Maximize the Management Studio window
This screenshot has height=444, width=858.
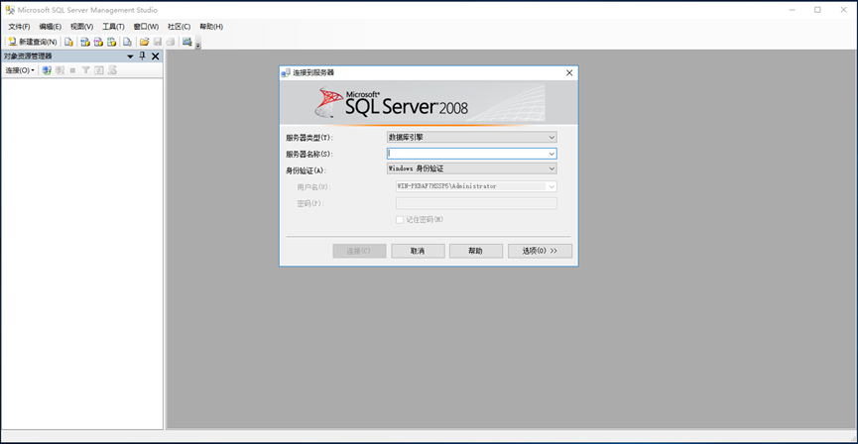click(817, 10)
